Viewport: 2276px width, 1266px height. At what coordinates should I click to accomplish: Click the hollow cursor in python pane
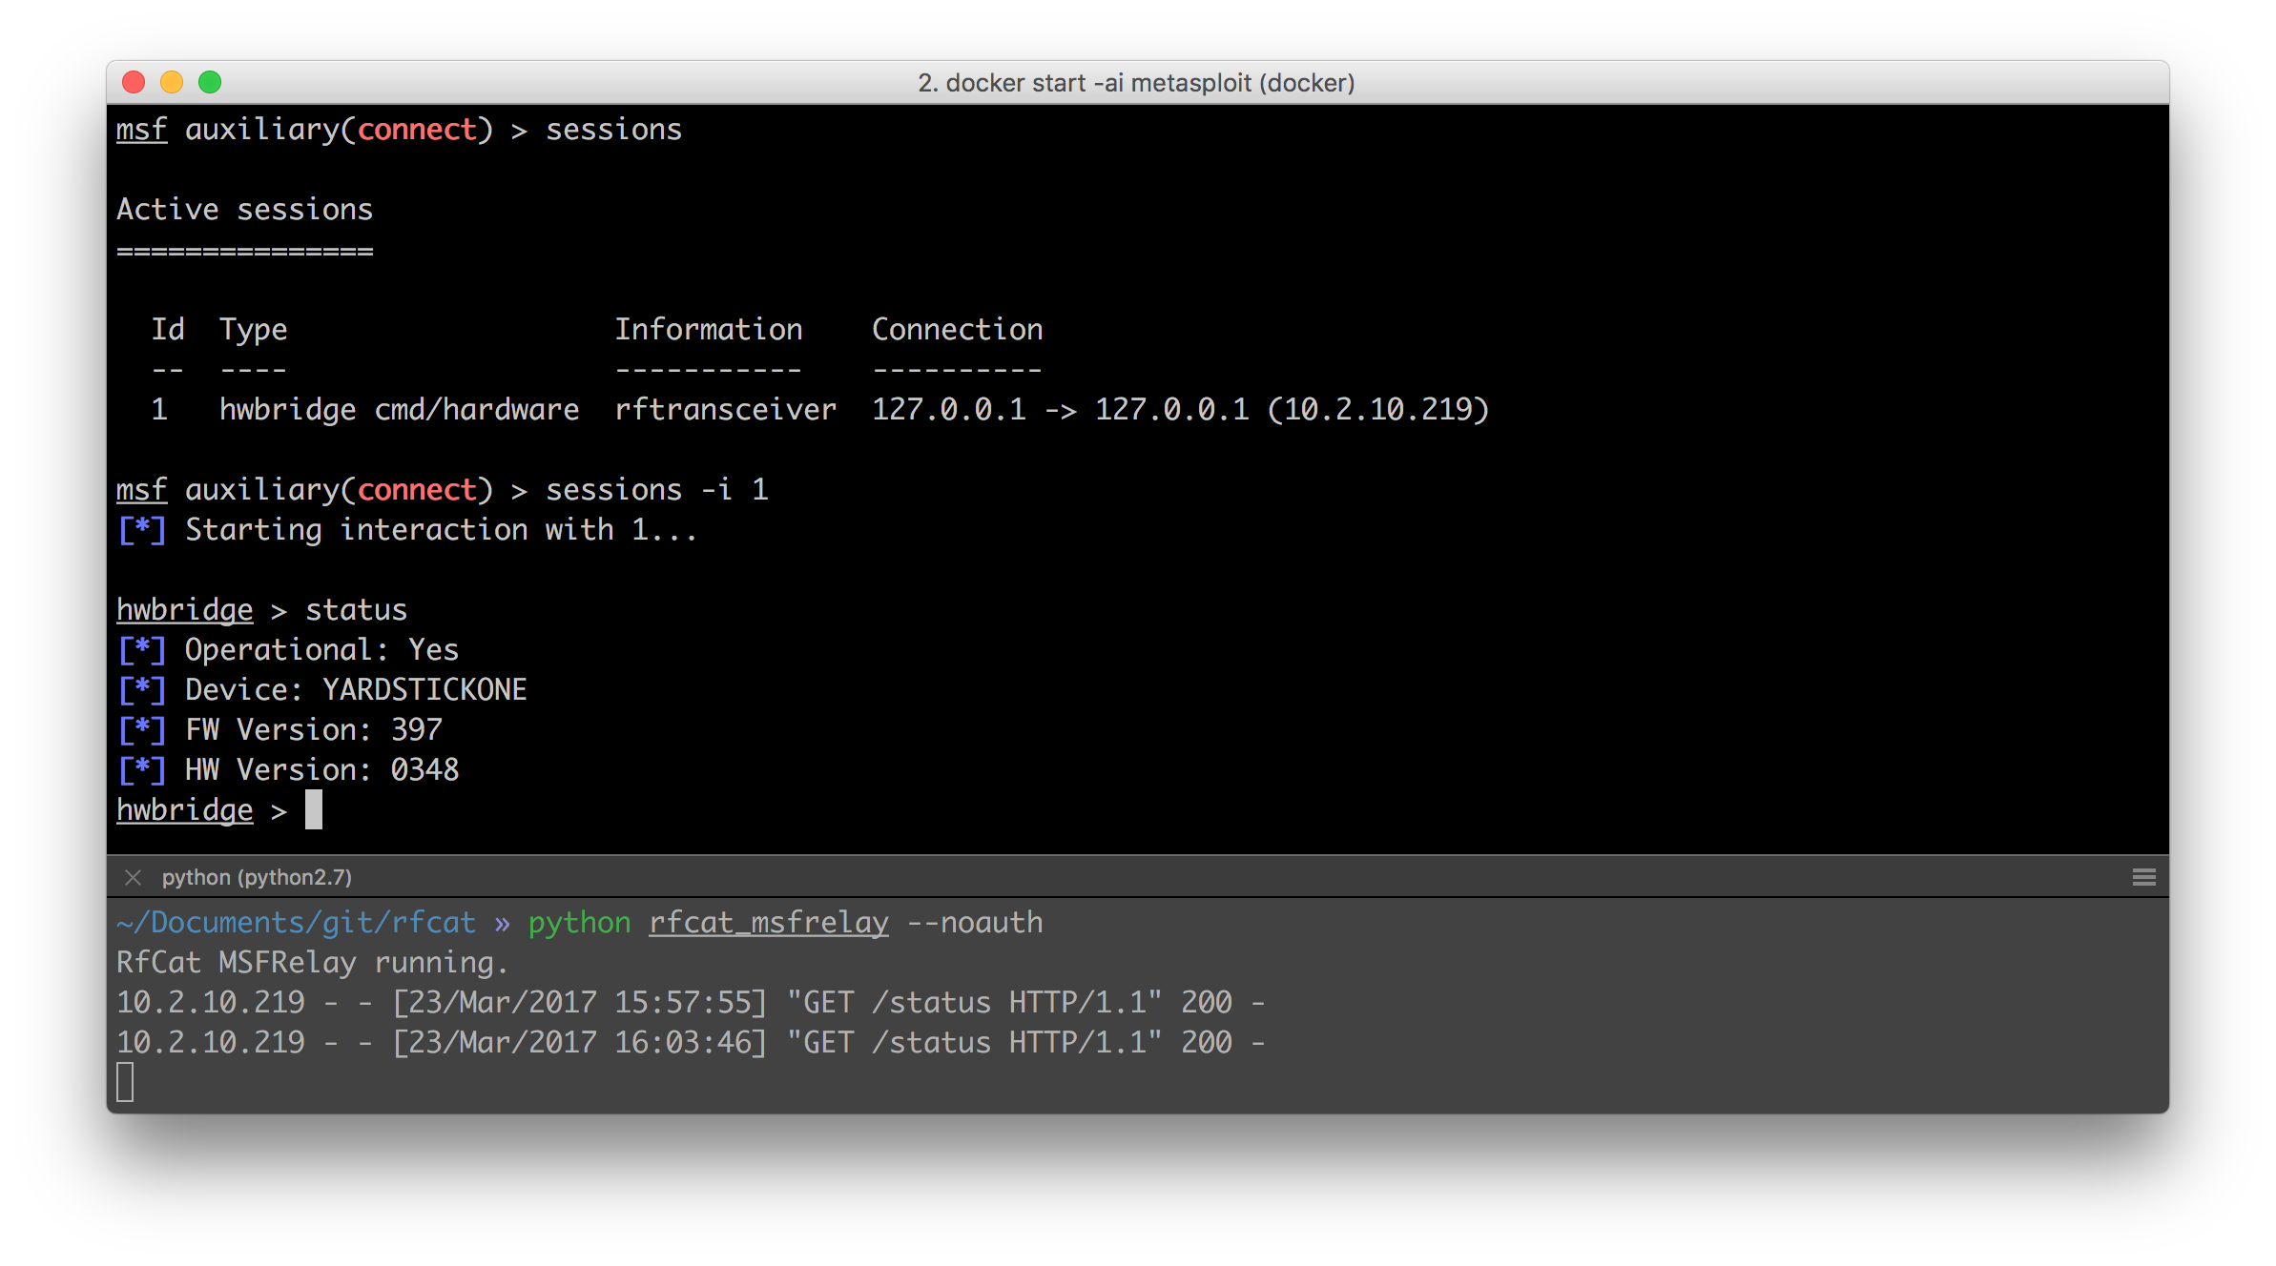125,1083
